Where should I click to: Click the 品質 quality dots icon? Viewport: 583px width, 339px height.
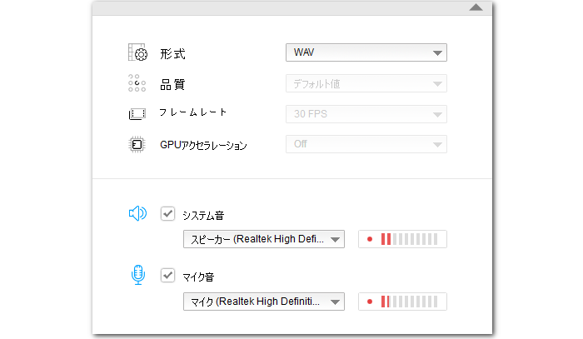tap(137, 84)
